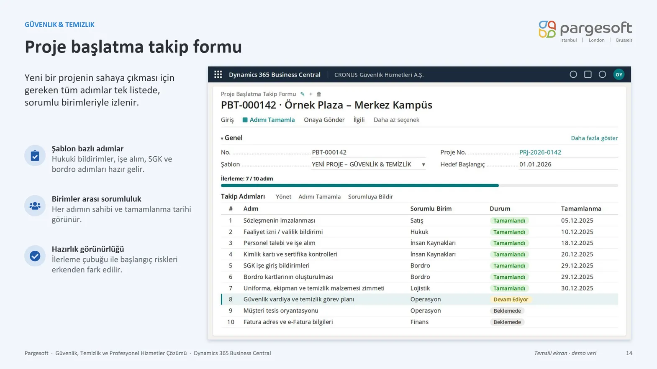Image resolution: width=657 pixels, height=369 pixels.
Task: Open the Şablon dropdown
Action: tap(423, 165)
